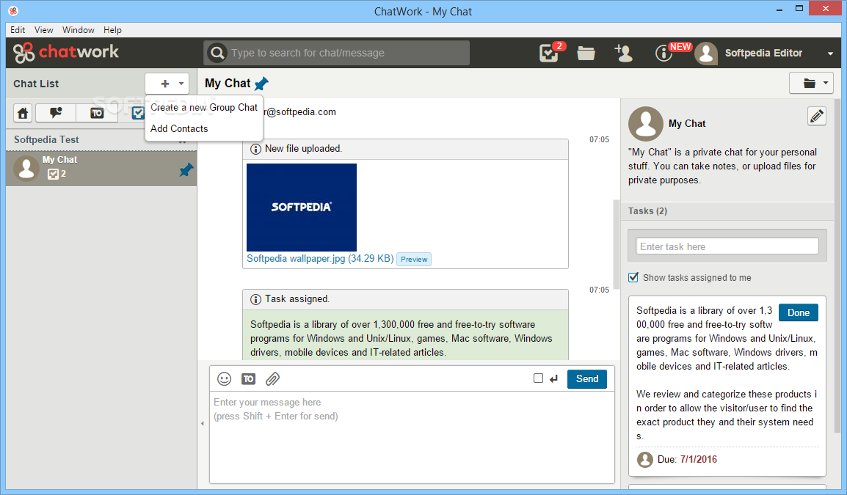The height and width of the screenshot is (495, 847).
Task: Open the Softpedia wallpaper image thumbnail
Action: pos(302,208)
